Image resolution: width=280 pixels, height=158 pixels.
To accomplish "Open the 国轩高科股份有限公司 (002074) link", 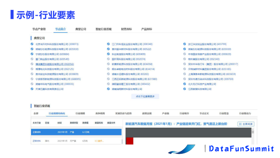I will click(129, 59).
